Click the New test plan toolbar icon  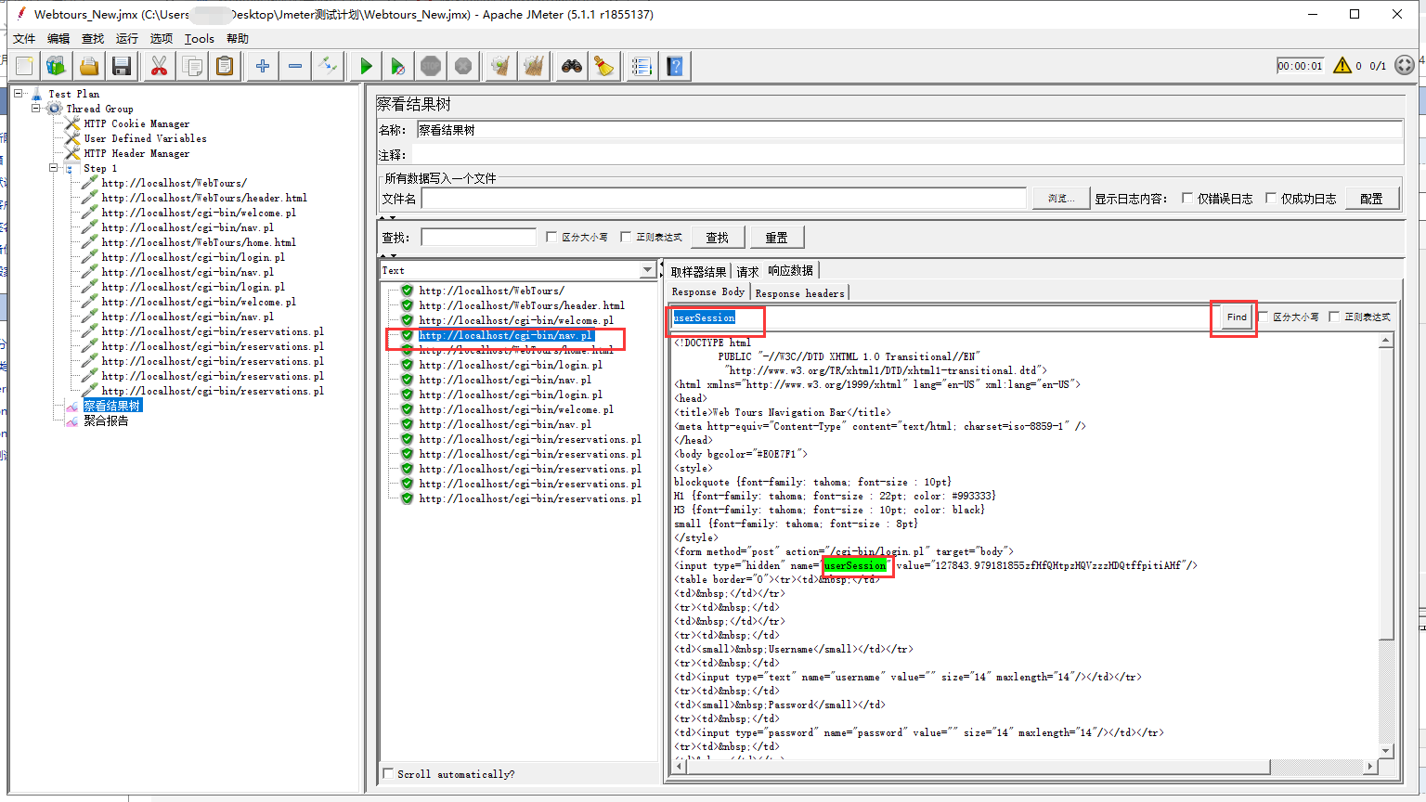(x=24, y=66)
